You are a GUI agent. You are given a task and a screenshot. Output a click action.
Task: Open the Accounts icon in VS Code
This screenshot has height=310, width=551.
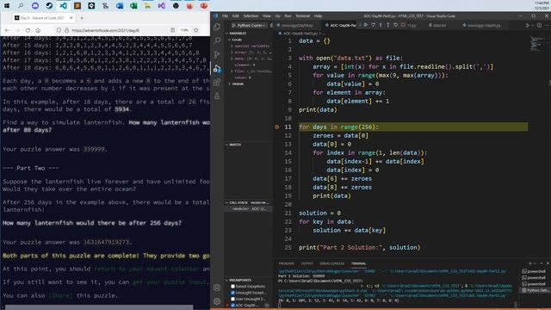pos(217,288)
